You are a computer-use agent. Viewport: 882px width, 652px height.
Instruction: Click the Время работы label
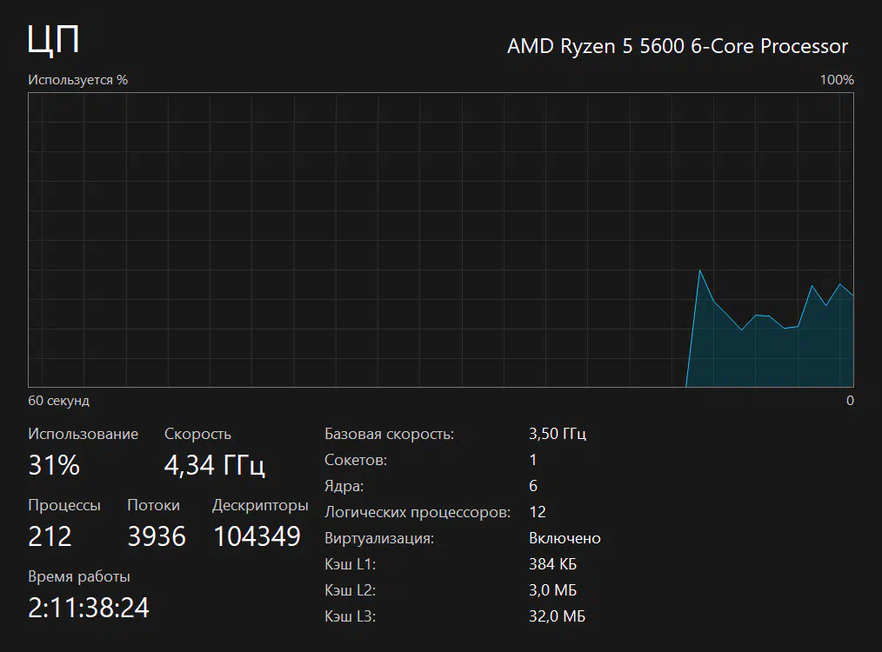click(x=79, y=576)
